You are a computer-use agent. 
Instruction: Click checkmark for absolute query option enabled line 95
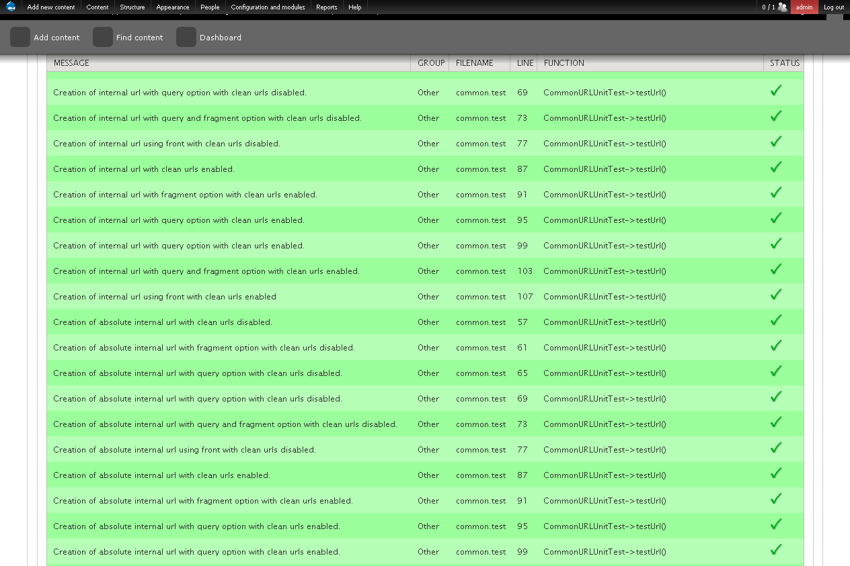[776, 524]
